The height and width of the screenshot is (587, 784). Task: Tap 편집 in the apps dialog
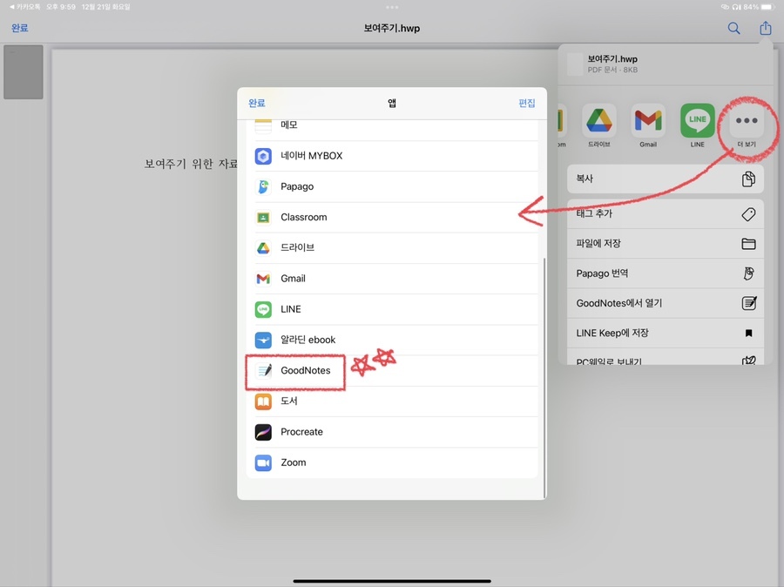pos(526,103)
